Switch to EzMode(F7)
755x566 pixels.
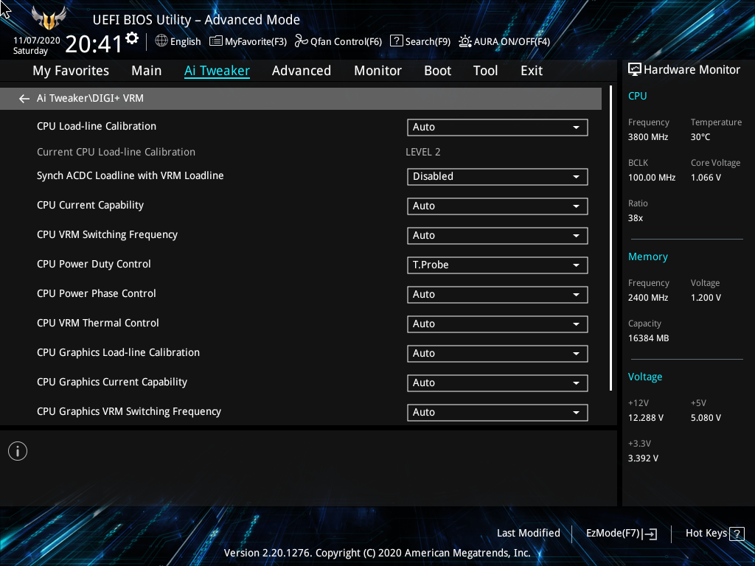621,534
